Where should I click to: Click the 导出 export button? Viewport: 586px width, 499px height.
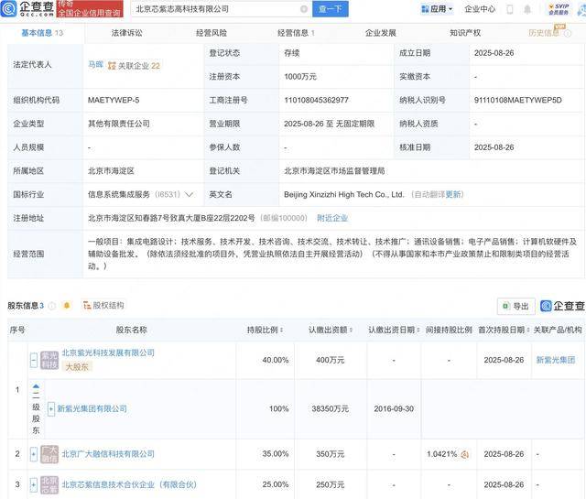tap(516, 306)
